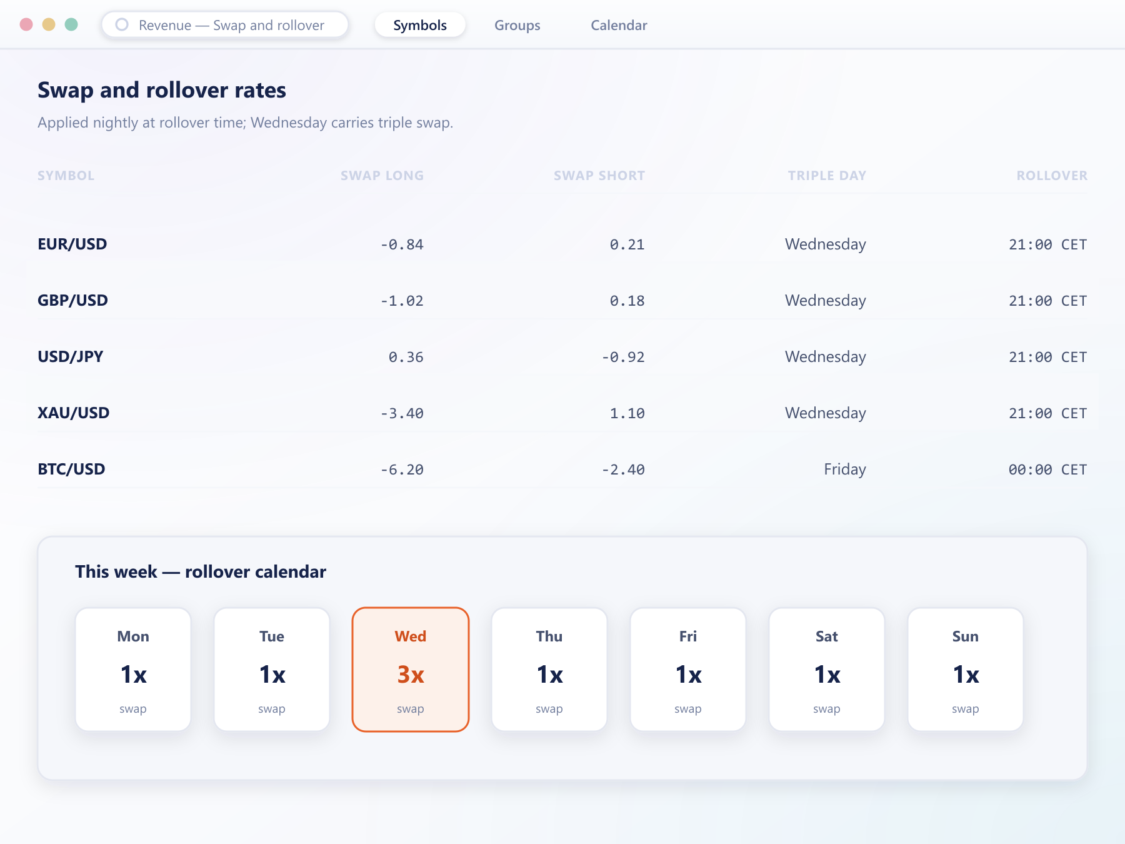Viewport: 1125px width, 844px height.
Task: Select the XAU/USD symbol row
Action: 562,413
